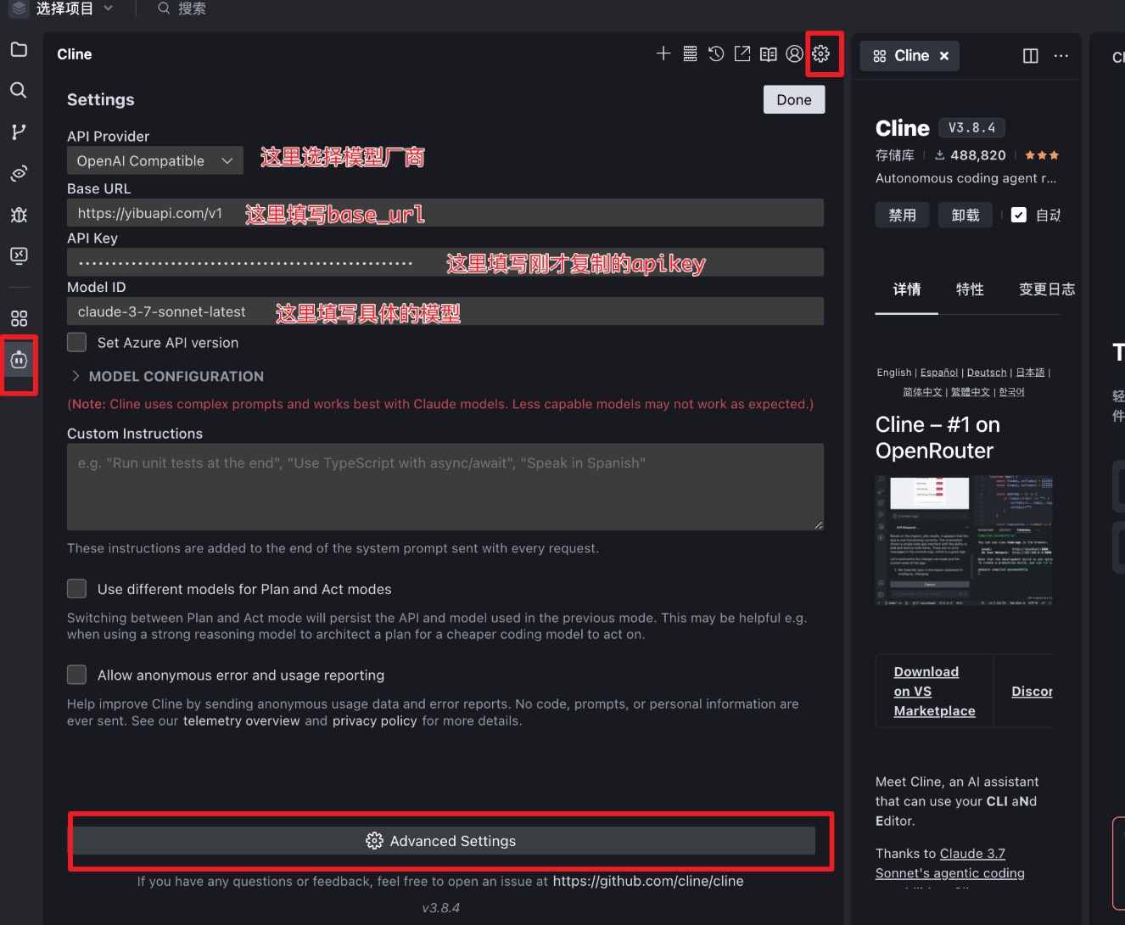The width and height of the screenshot is (1125, 925).
Task: Enable Set Azure API version
Action: pos(76,342)
